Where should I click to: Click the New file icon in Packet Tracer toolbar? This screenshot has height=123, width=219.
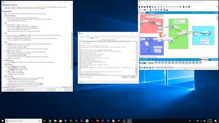coord(139,7)
